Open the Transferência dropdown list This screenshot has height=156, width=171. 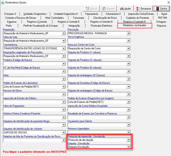point(63,48)
